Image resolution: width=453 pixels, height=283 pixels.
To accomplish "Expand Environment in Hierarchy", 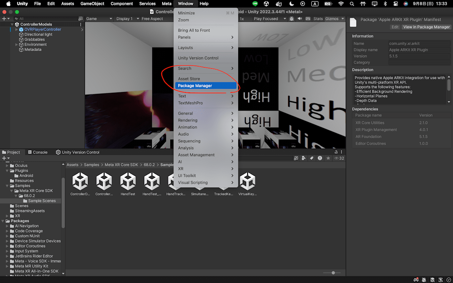I will (x=16, y=45).
